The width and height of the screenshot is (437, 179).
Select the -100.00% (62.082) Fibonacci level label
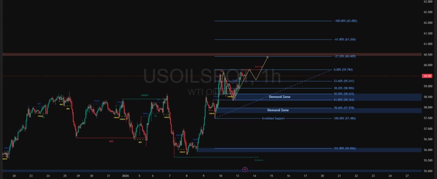[345, 21]
